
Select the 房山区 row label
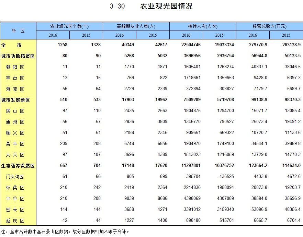pyautogui.click(x=15, y=111)
